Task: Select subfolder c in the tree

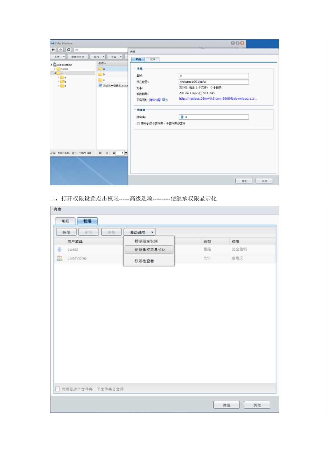Action: pos(63,86)
